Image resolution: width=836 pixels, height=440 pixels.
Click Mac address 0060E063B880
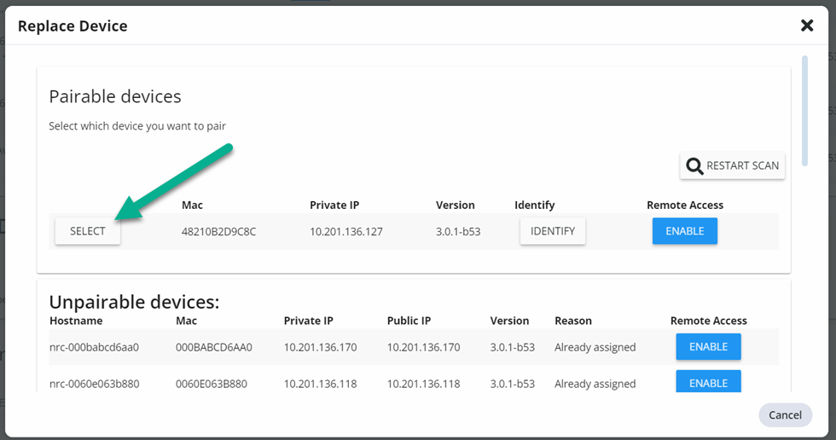pyautogui.click(x=212, y=384)
